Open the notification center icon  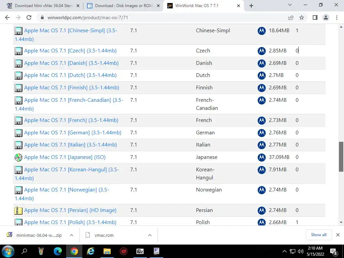coord(334,252)
